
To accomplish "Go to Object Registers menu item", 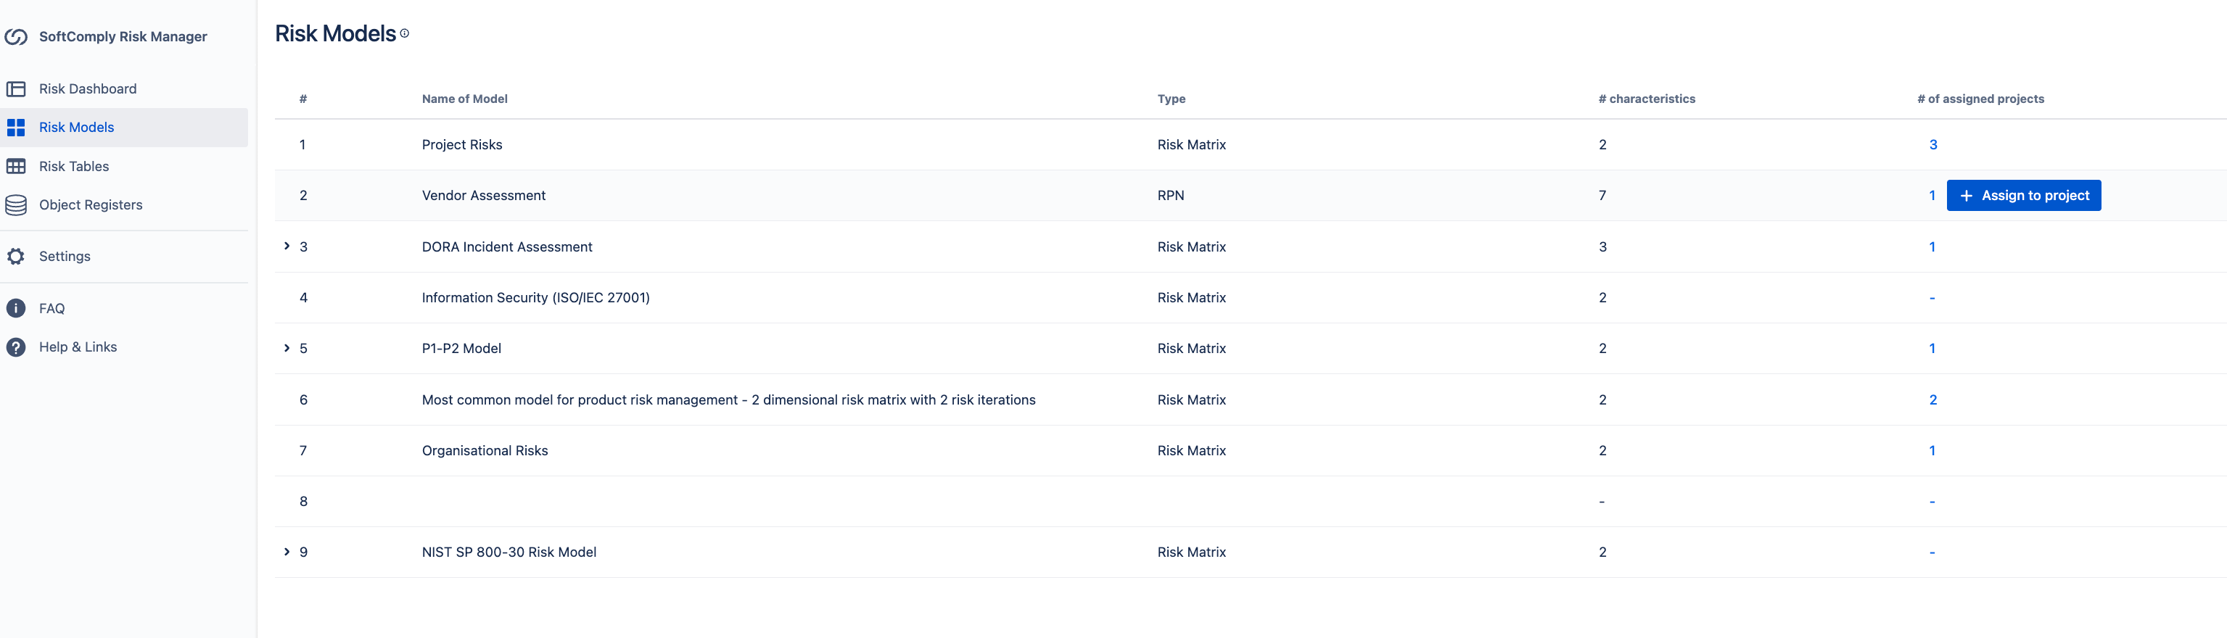I will (x=90, y=205).
